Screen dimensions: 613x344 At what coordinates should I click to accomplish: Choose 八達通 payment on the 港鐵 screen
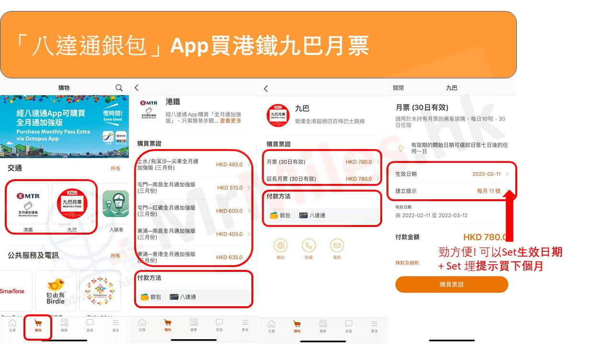click(183, 297)
